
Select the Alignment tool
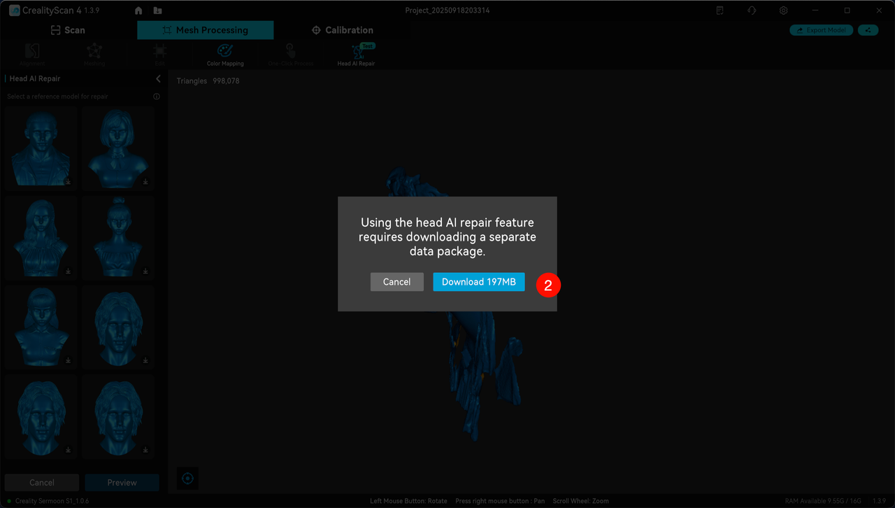click(x=31, y=54)
